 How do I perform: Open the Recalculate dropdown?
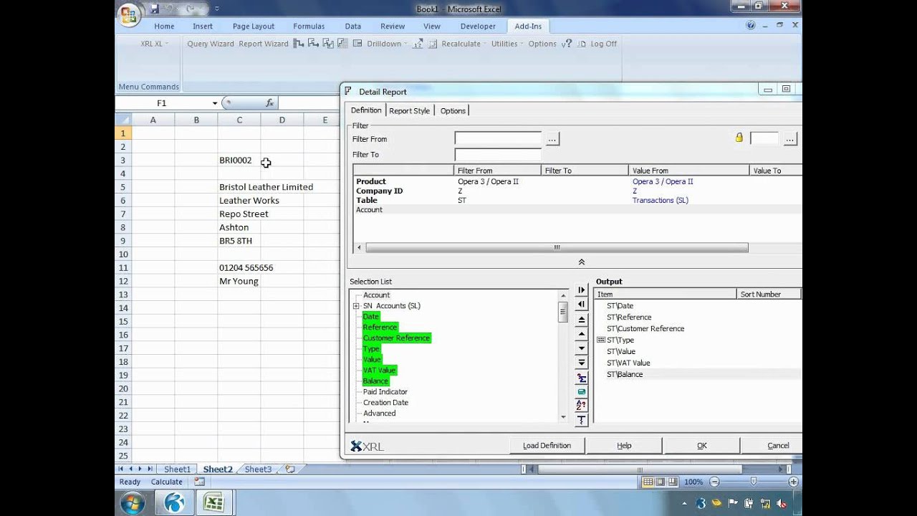tap(464, 44)
